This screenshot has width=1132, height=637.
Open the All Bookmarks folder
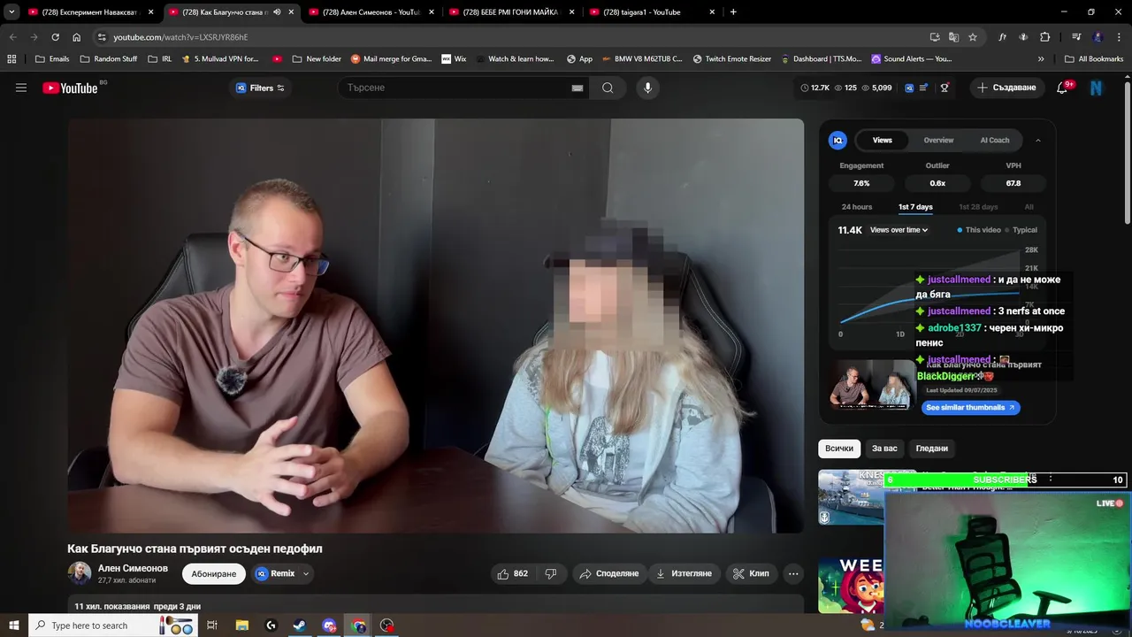[x=1094, y=59]
